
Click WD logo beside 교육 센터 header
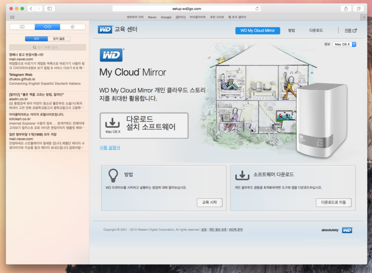tap(105, 29)
